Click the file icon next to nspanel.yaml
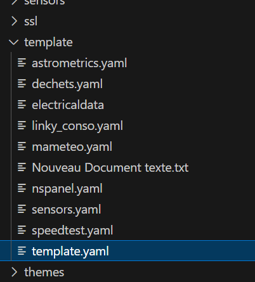 (22, 188)
